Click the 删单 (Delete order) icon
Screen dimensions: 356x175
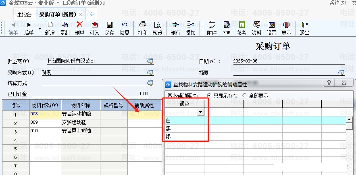pyautogui.click(x=79, y=28)
